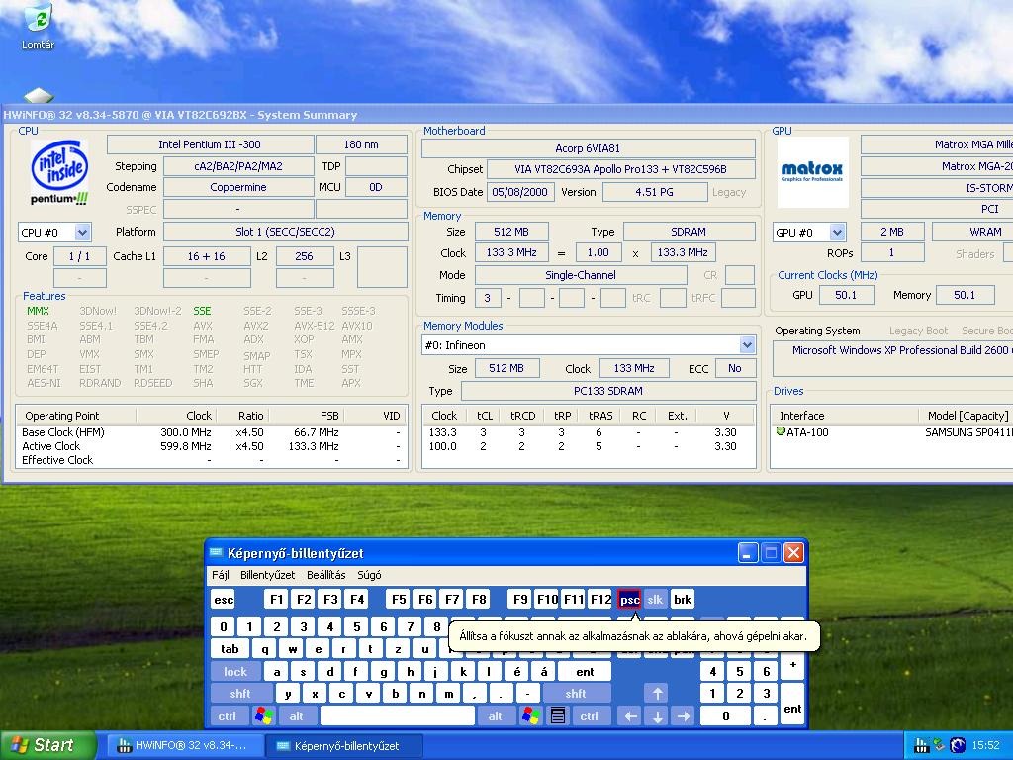Toggle the lock (caps lock) key
The image size is (1013, 760).
pyautogui.click(x=235, y=672)
